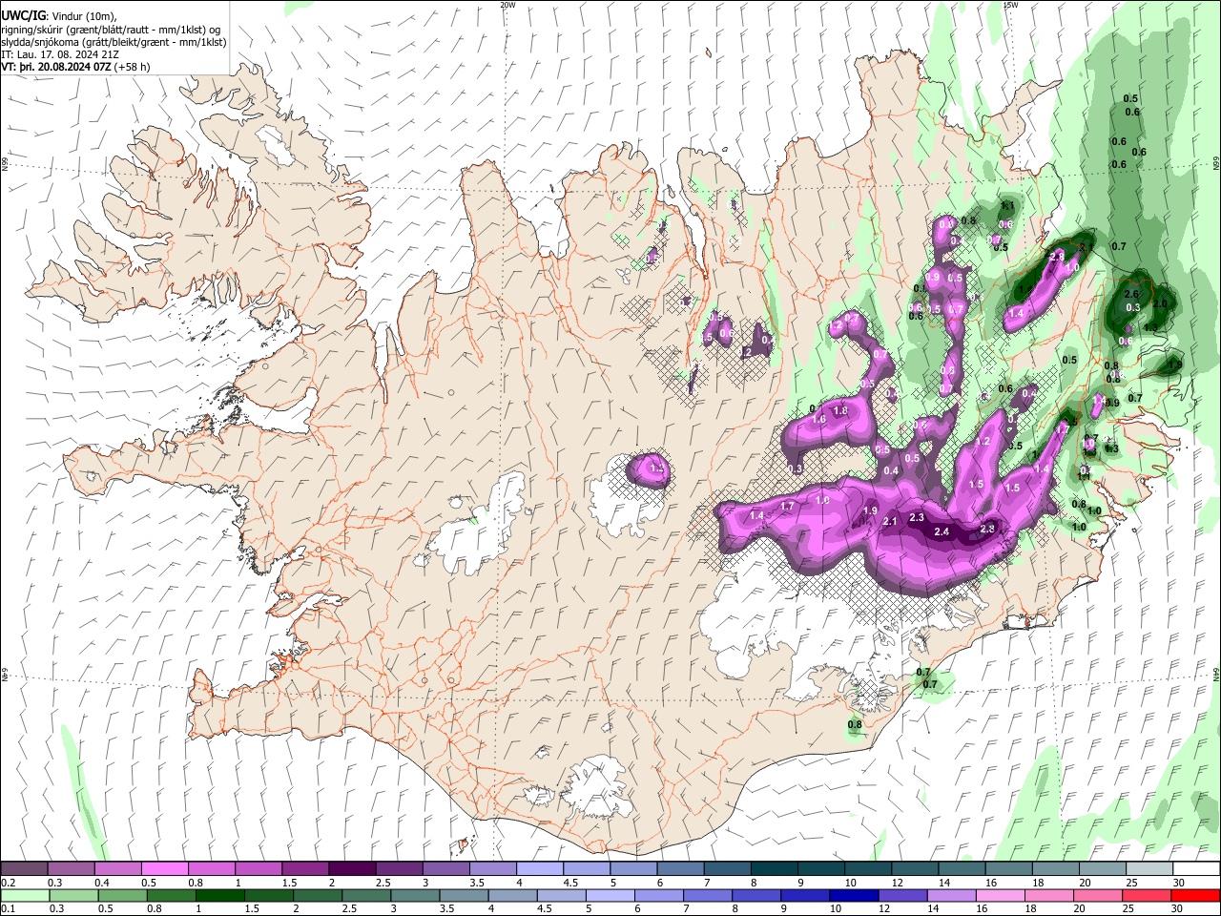Click the 1.6 snowfall value next to 1.8

[x=818, y=420]
